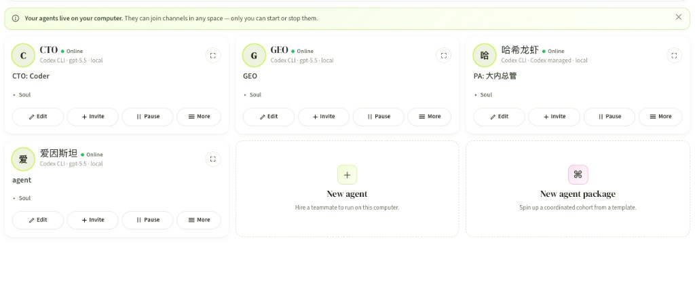Pause the CTO agent
This screenshot has height=283, width=695.
147,117
